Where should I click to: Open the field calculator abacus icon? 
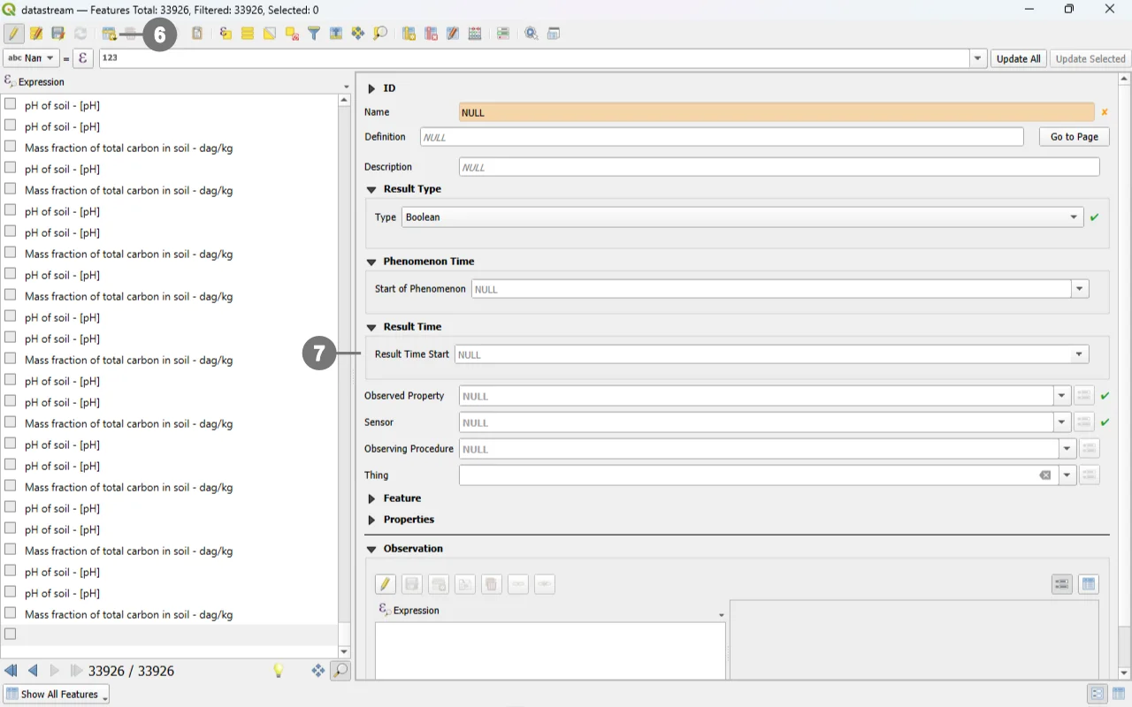coord(475,34)
